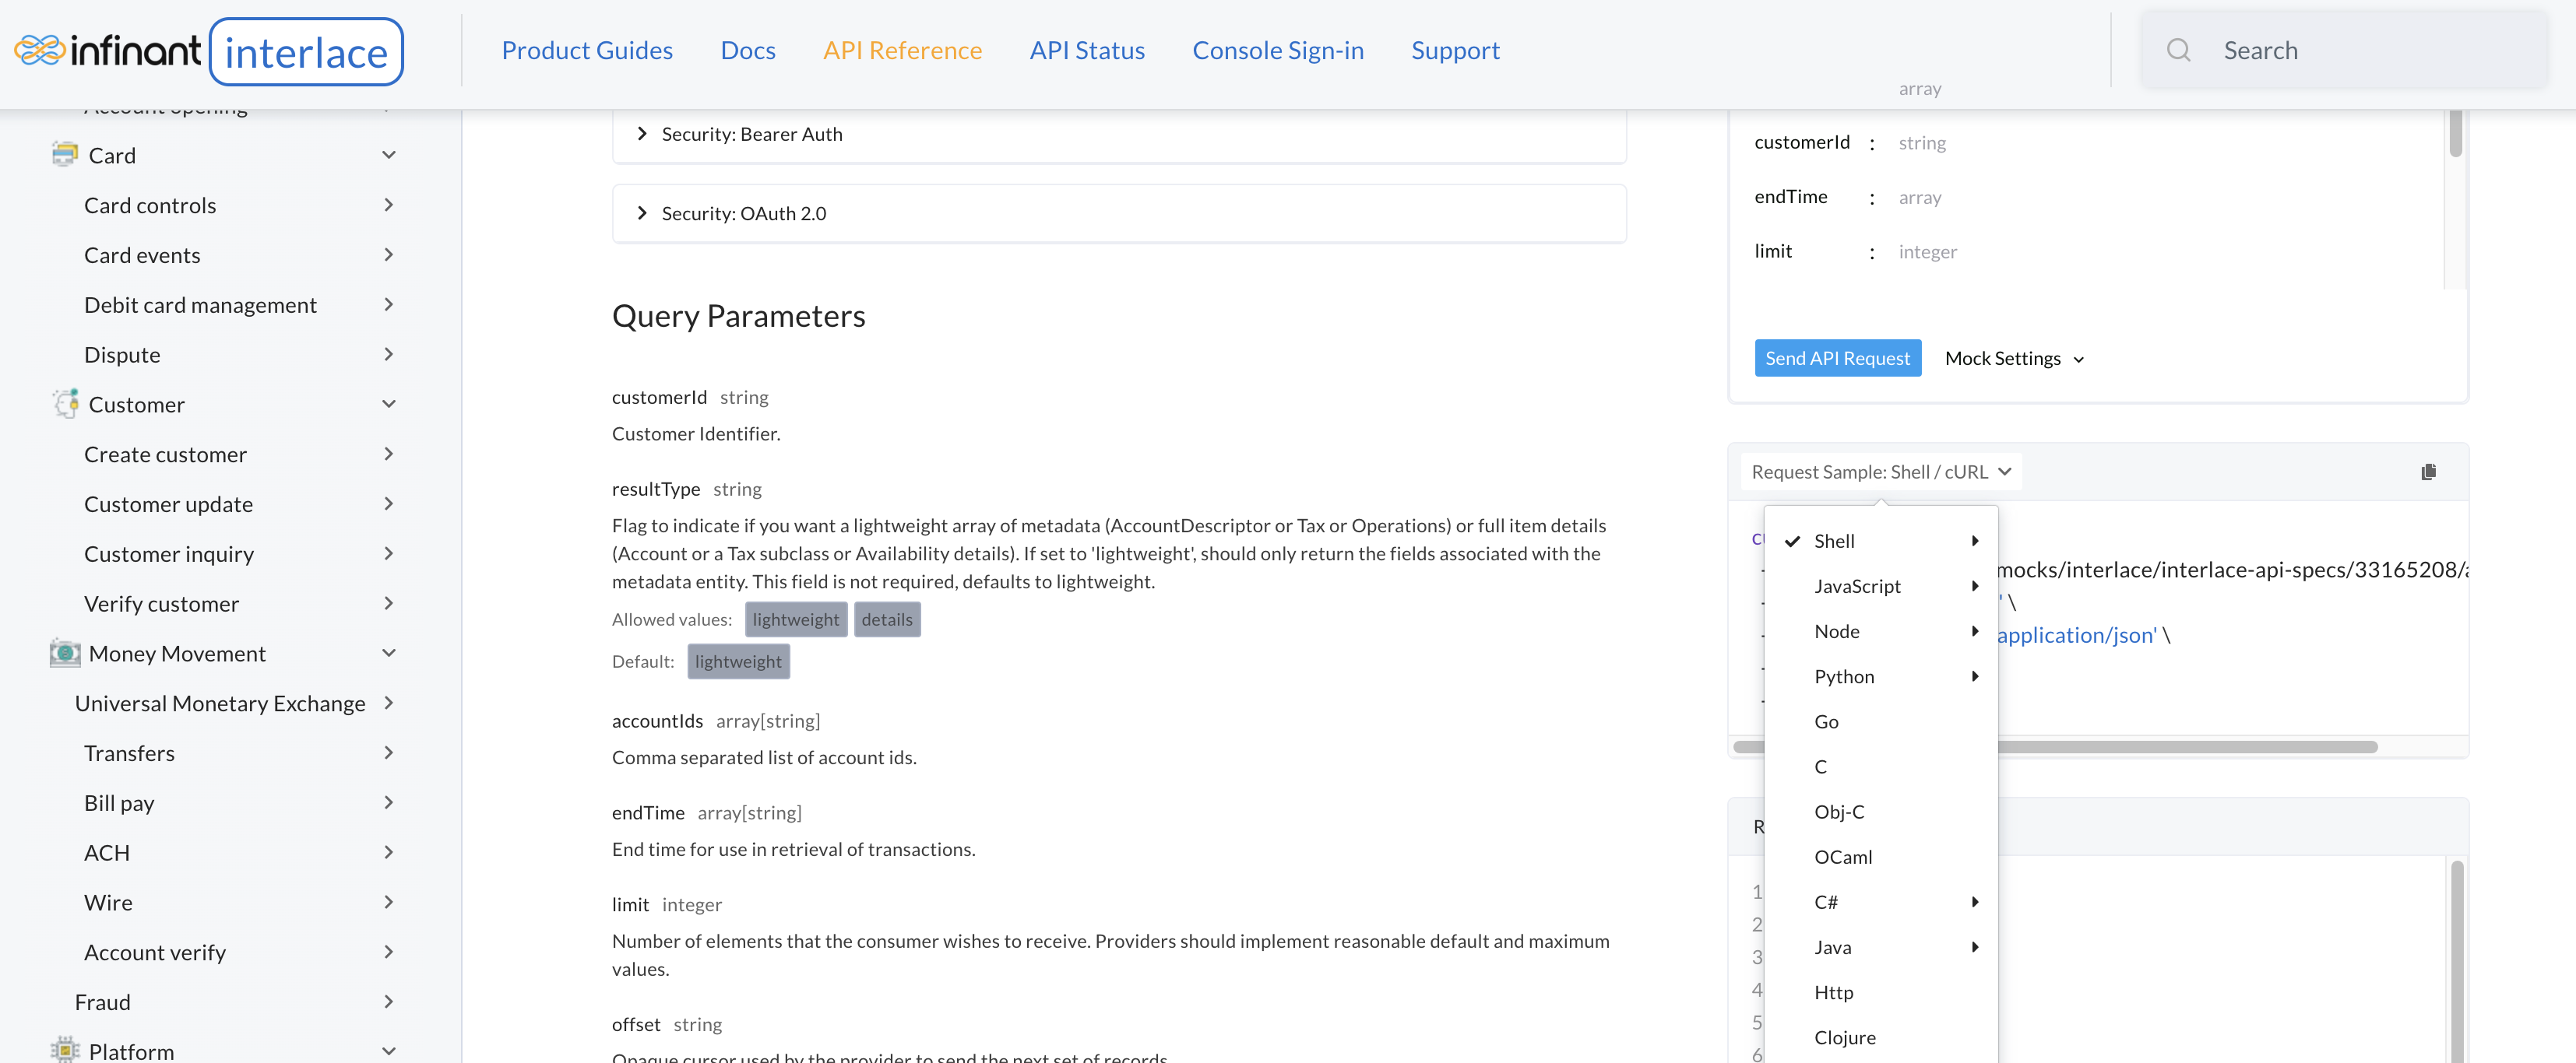
Task: Click the search magnifier icon
Action: coord(2178,50)
